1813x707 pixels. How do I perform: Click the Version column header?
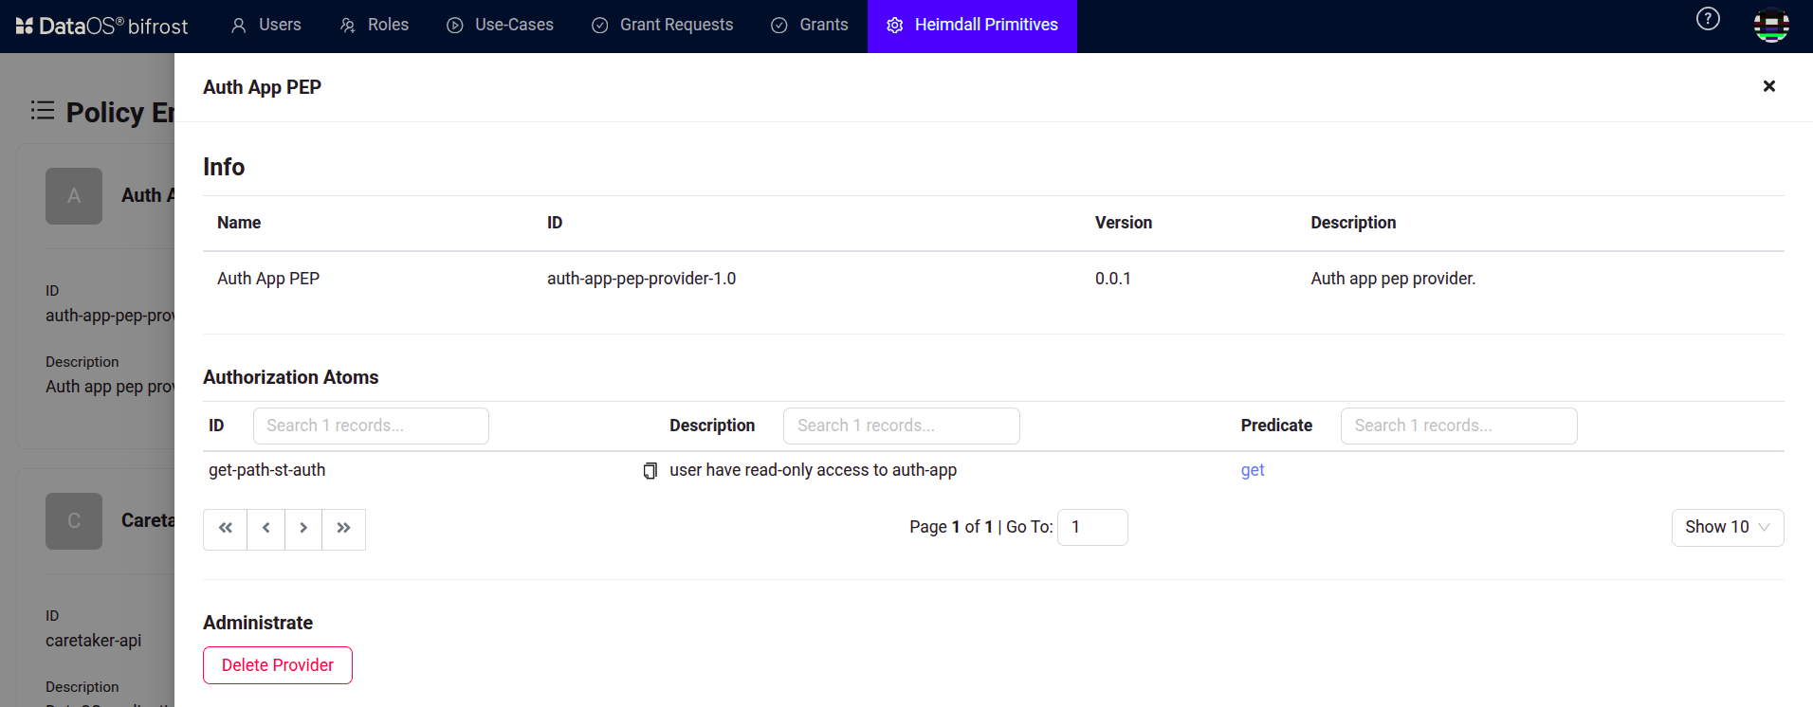[x=1124, y=223]
